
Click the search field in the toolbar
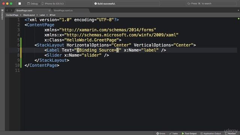[x=211, y=3]
